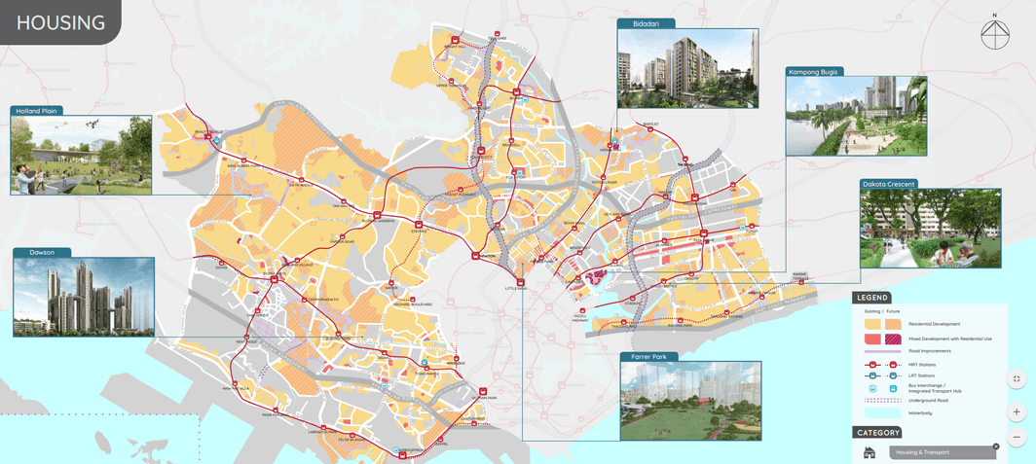
Task: Click the Beauty World MRT station icon
Action: pyautogui.click(x=207, y=138)
